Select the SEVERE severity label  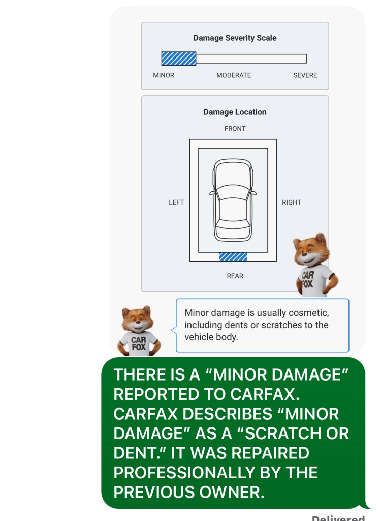coord(305,75)
